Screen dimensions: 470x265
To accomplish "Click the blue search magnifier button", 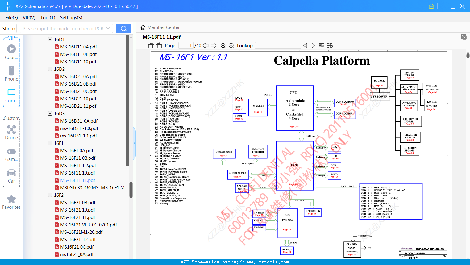I will click(x=123, y=28).
